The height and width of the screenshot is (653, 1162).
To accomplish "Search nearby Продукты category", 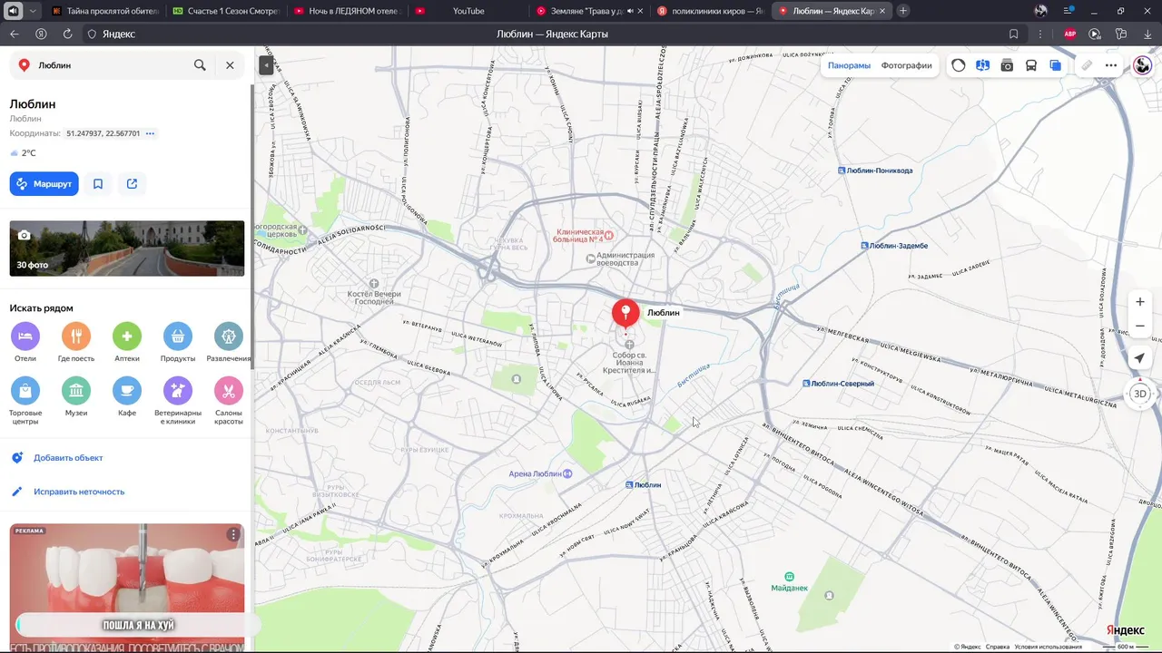I will point(178,342).
